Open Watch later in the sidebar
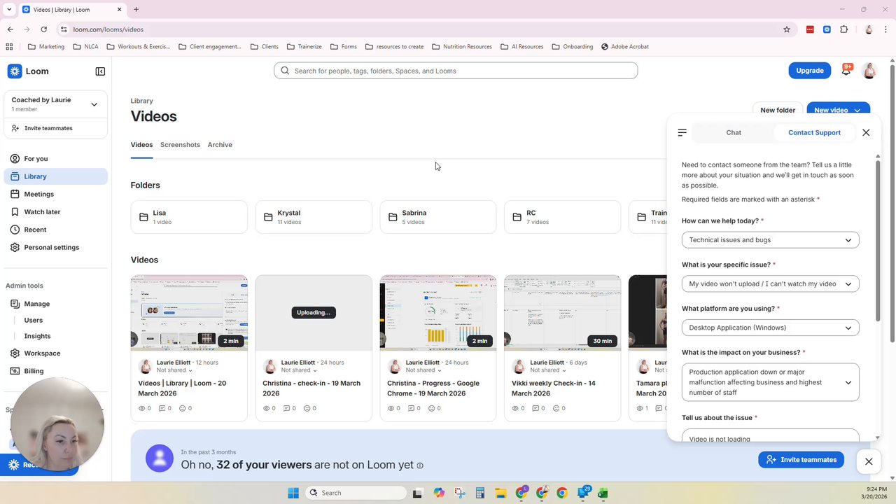 (56, 212)
